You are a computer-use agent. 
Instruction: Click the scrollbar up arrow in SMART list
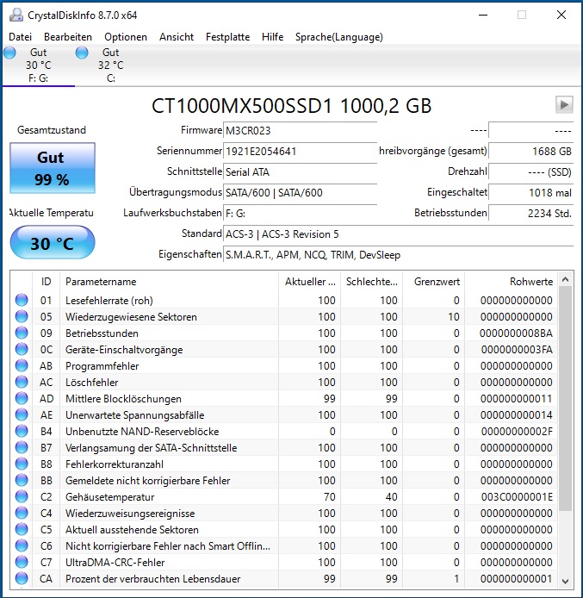[566, 279]
